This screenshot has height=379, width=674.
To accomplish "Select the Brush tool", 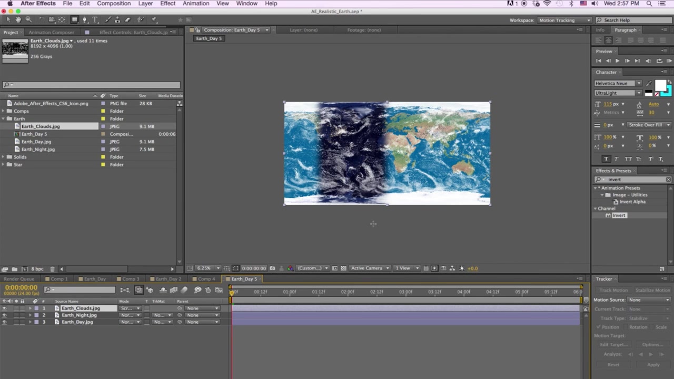I will 107,19.
